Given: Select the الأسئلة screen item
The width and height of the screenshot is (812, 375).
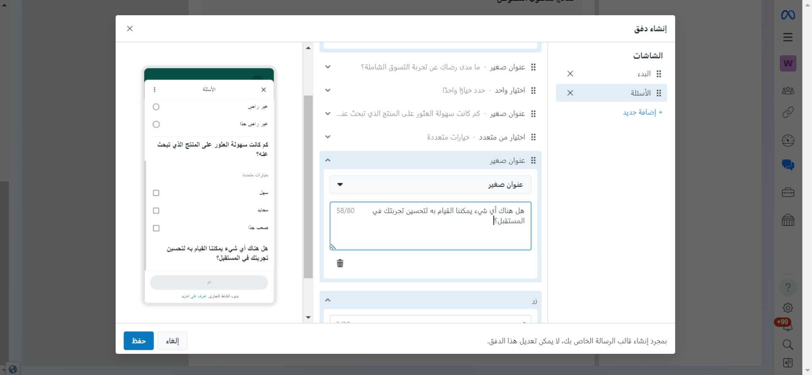Looking at the screenshot, I should [612, 93].
